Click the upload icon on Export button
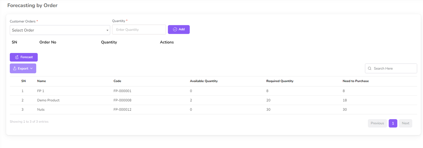This screenshot has width=423, height=148. 15,69
